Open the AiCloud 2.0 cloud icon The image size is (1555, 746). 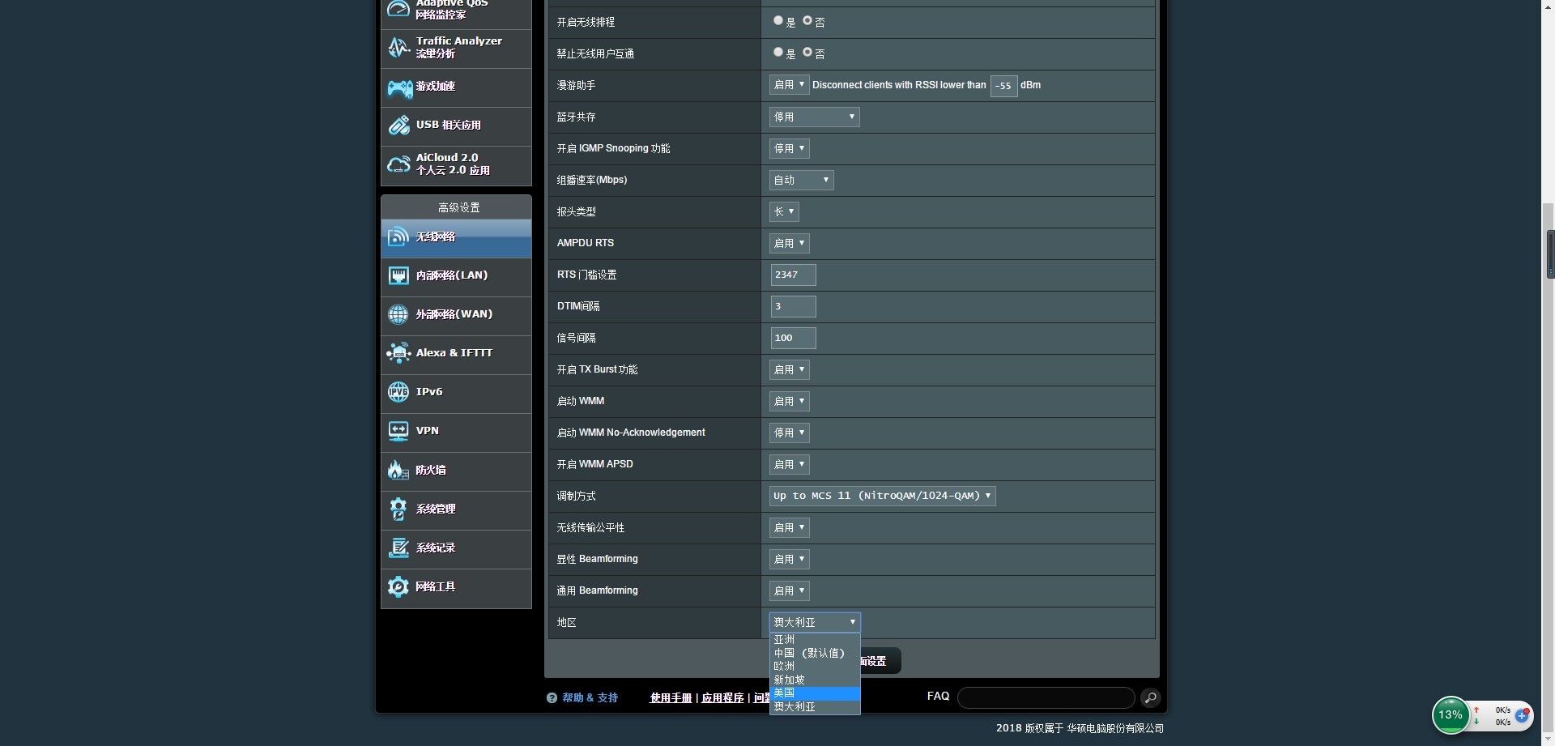398,164
